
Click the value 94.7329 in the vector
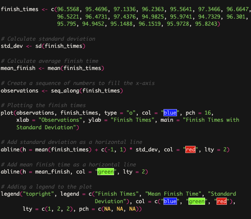209,17
